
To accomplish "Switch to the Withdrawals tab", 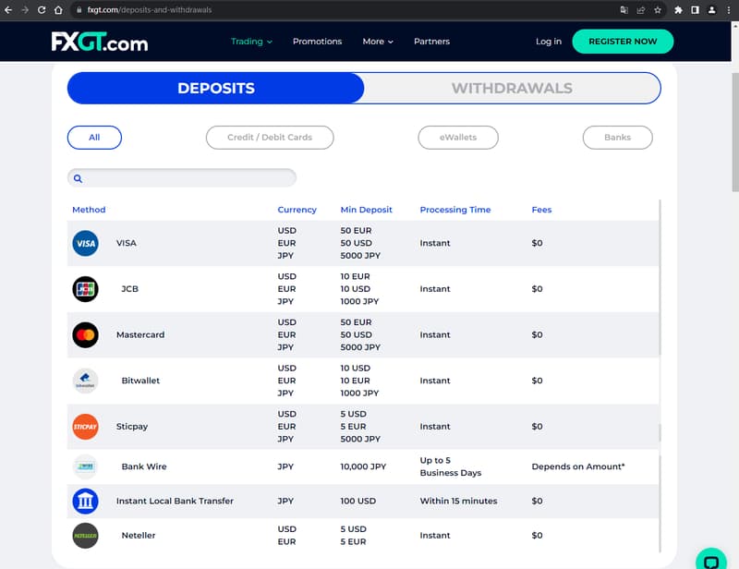I will 512,89.
